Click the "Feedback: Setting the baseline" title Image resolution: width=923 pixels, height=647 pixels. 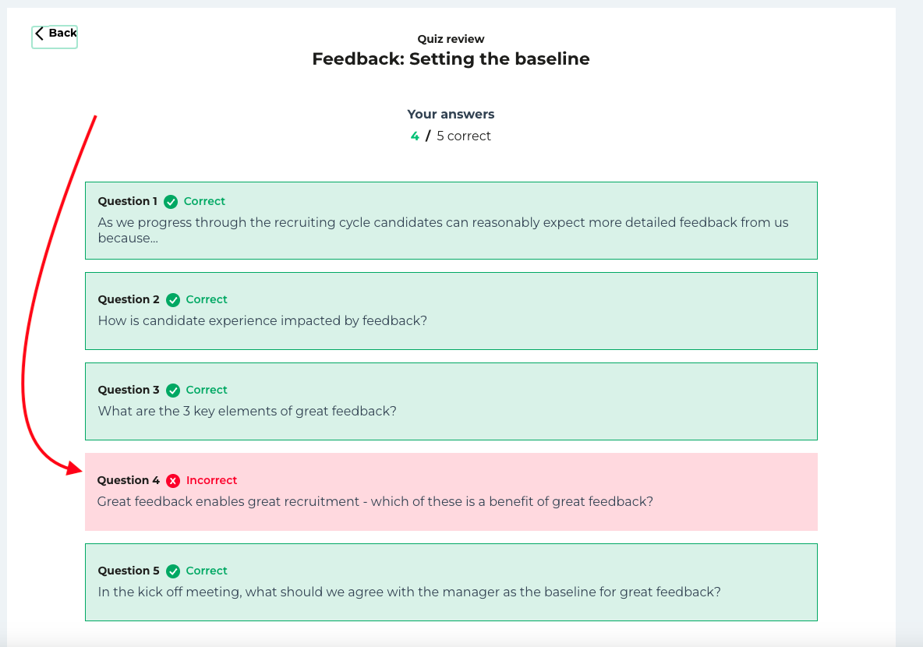pos(451,59)
